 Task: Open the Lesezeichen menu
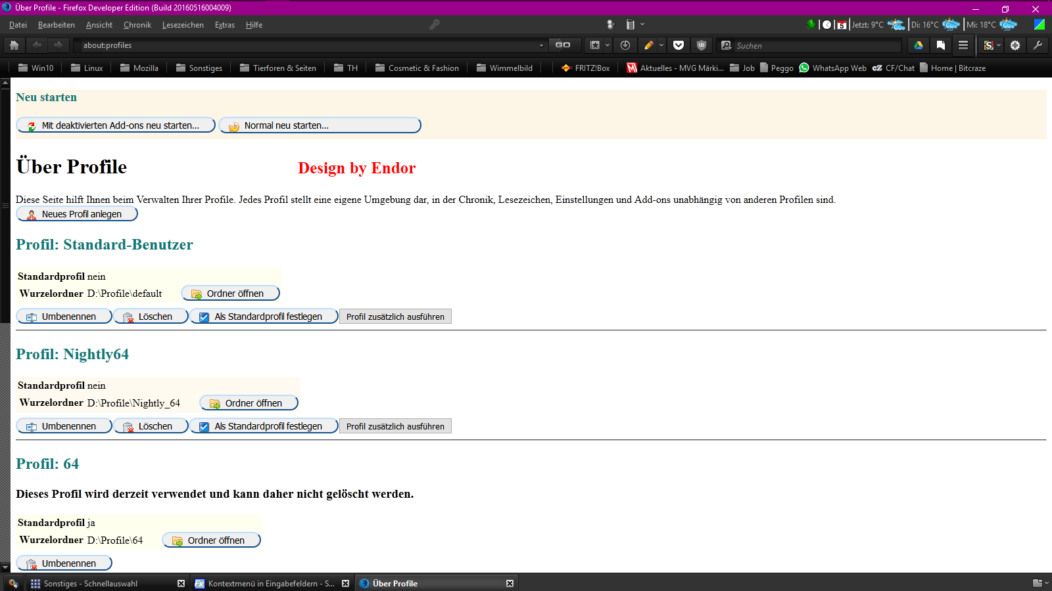183,25
